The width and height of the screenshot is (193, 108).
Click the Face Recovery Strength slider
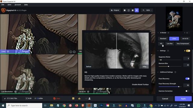point(170,87)
